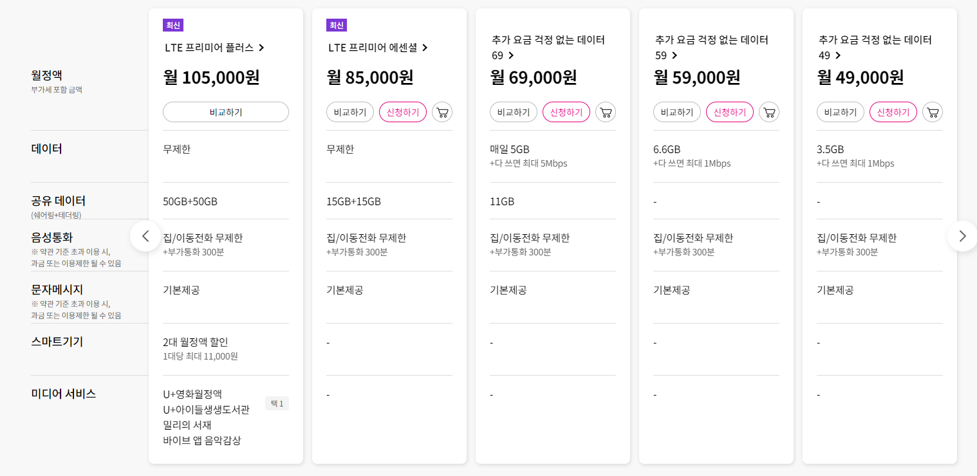Click 신청하기 on the 69,000원 plan
Screen dimensions: 977x476
point(566,112)
